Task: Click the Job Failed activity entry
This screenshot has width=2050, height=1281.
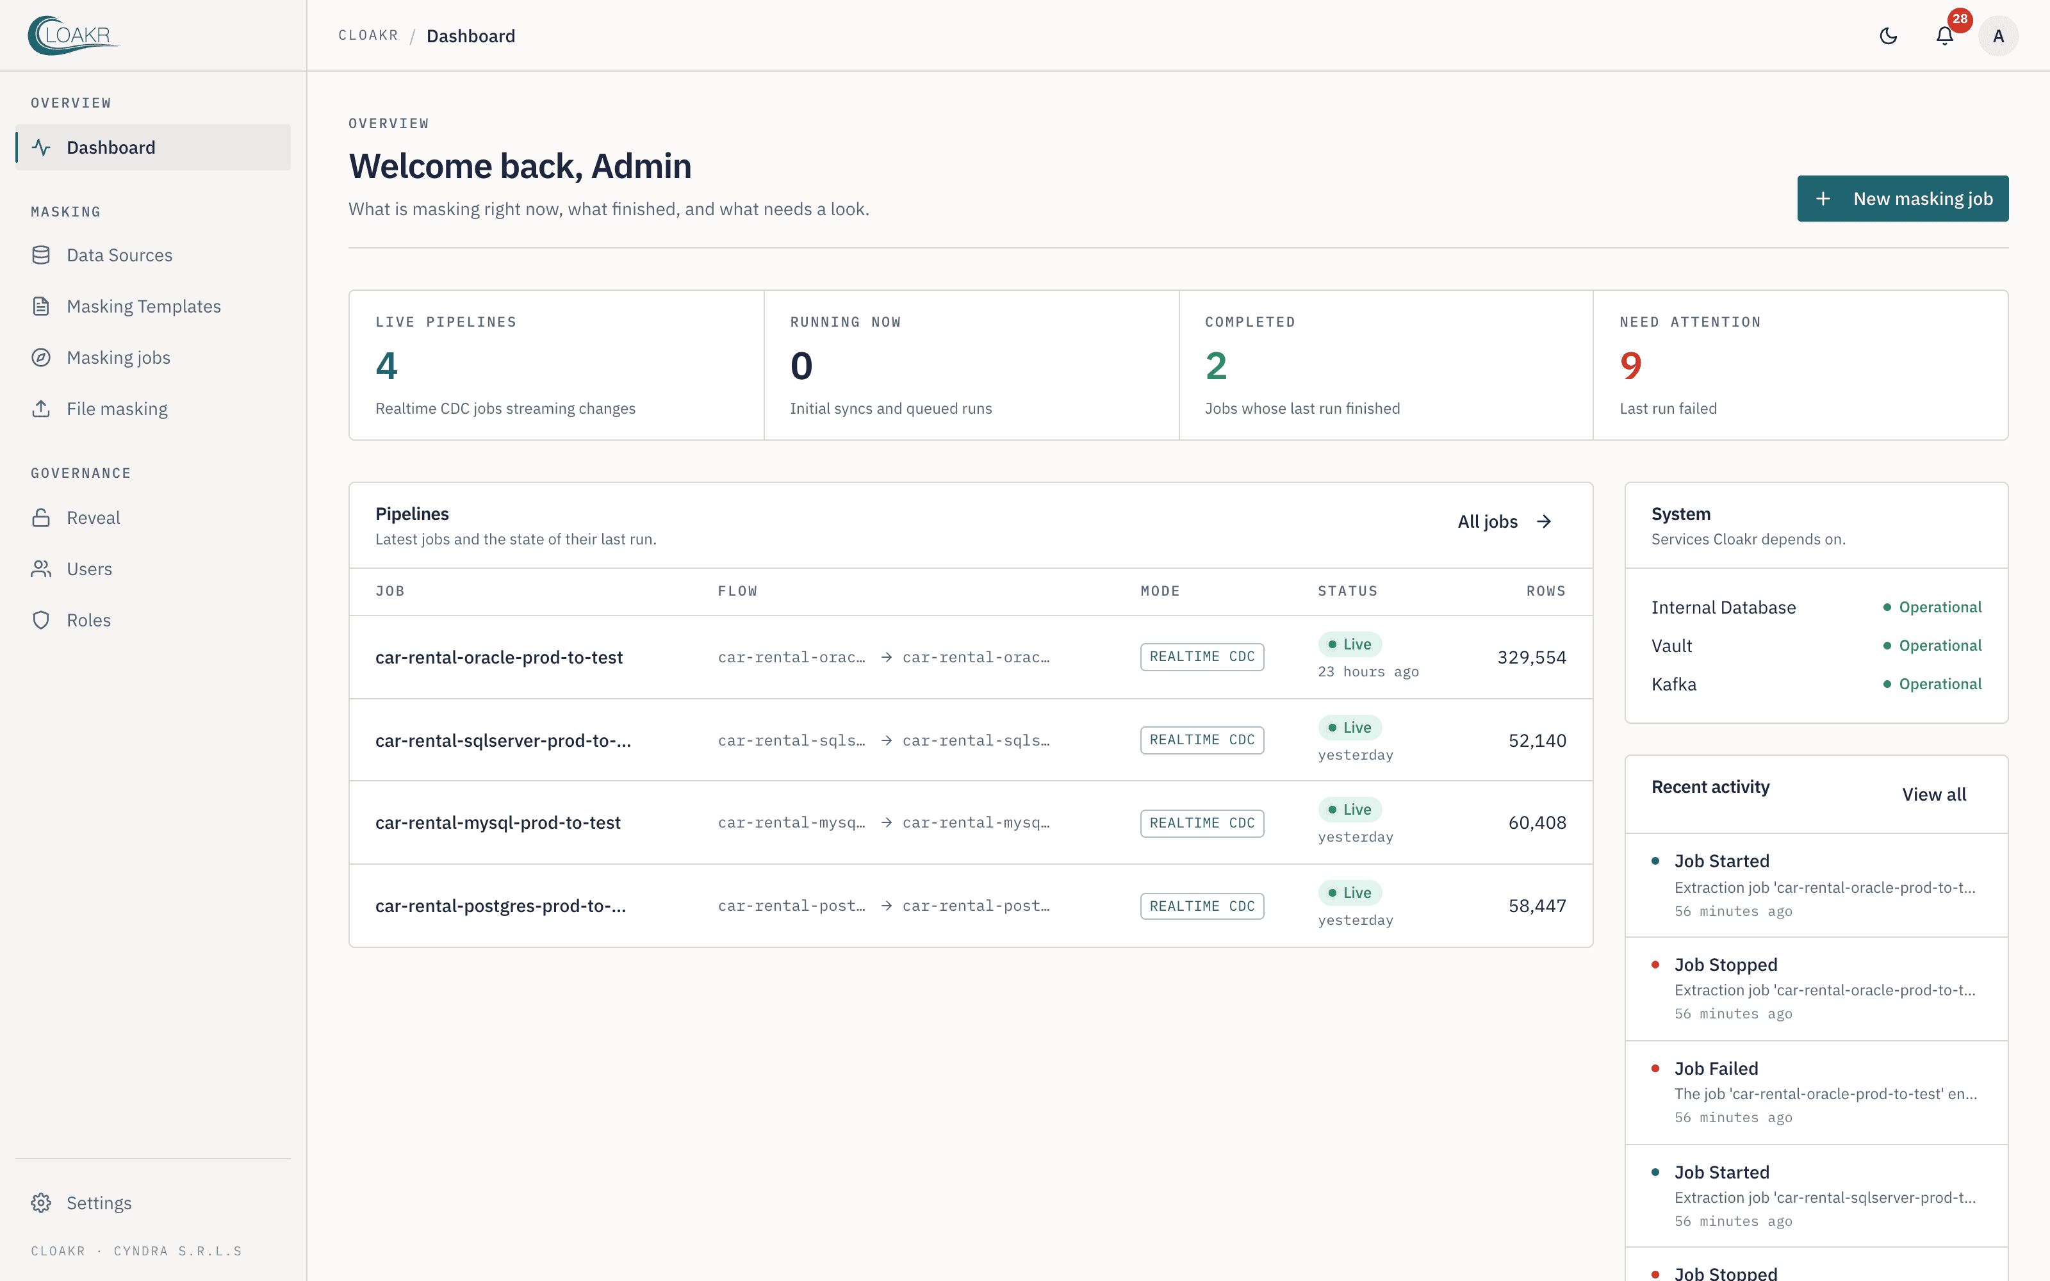Action: click(1816, 1092)
